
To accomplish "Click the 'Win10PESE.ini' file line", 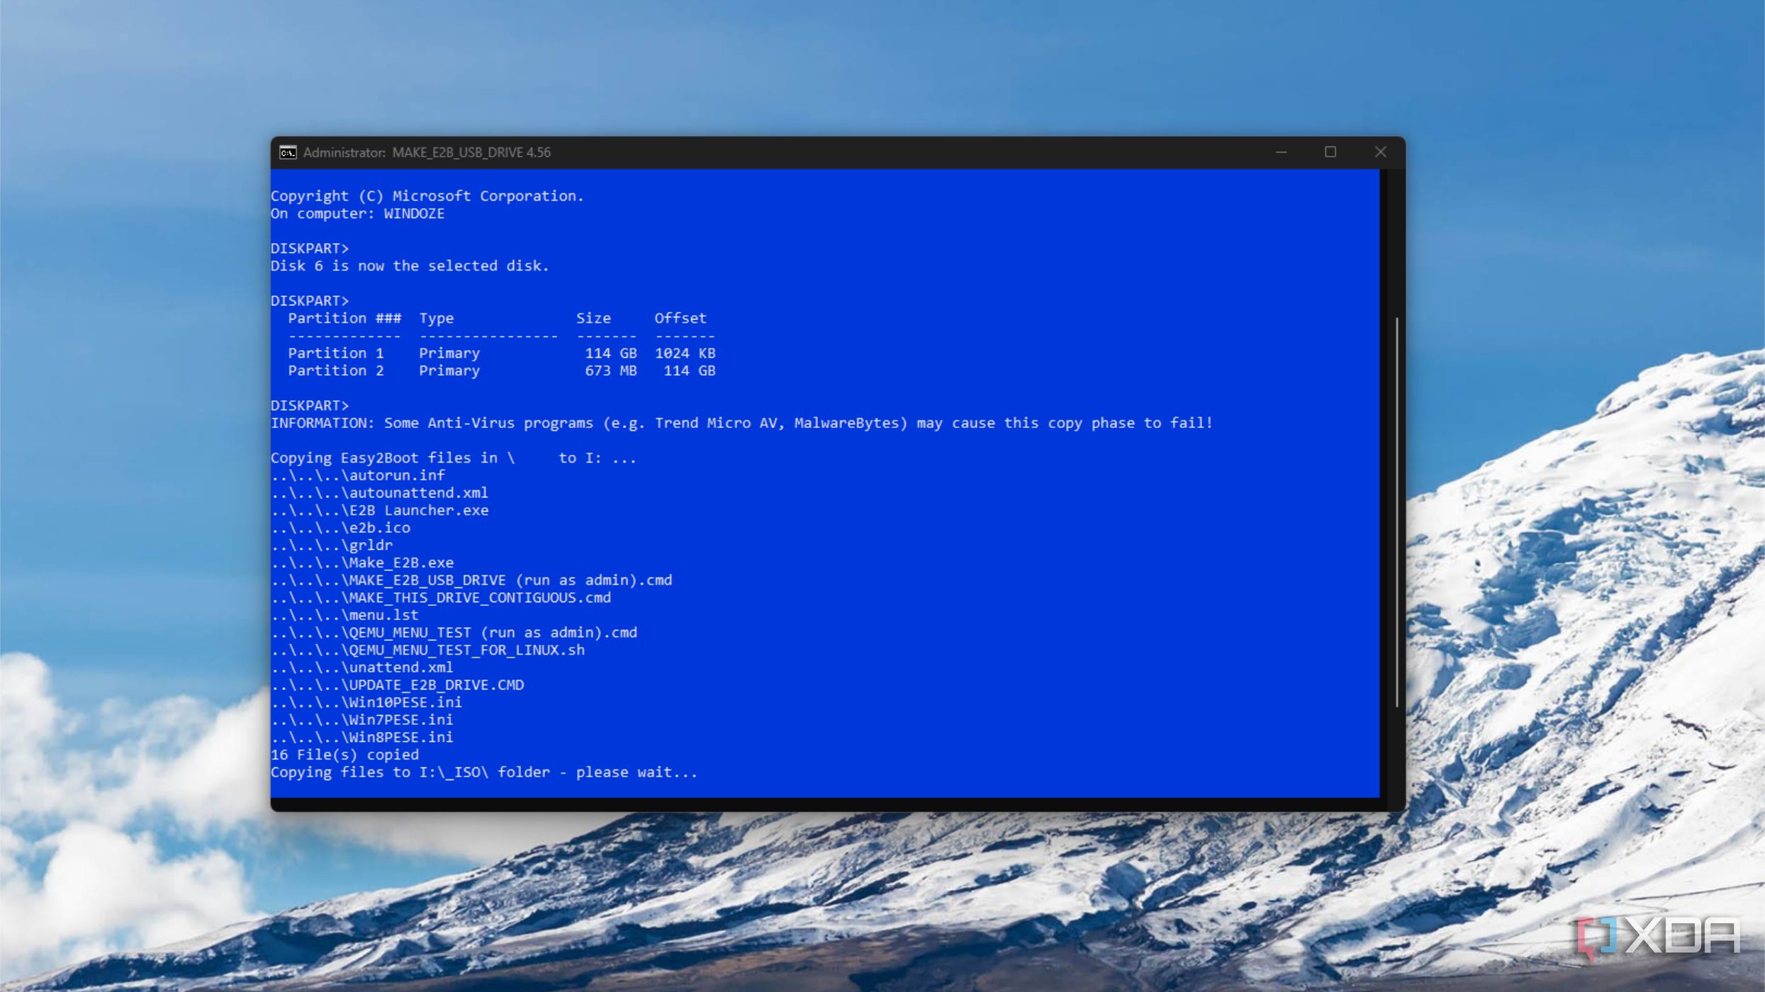I will click(366, 702).
